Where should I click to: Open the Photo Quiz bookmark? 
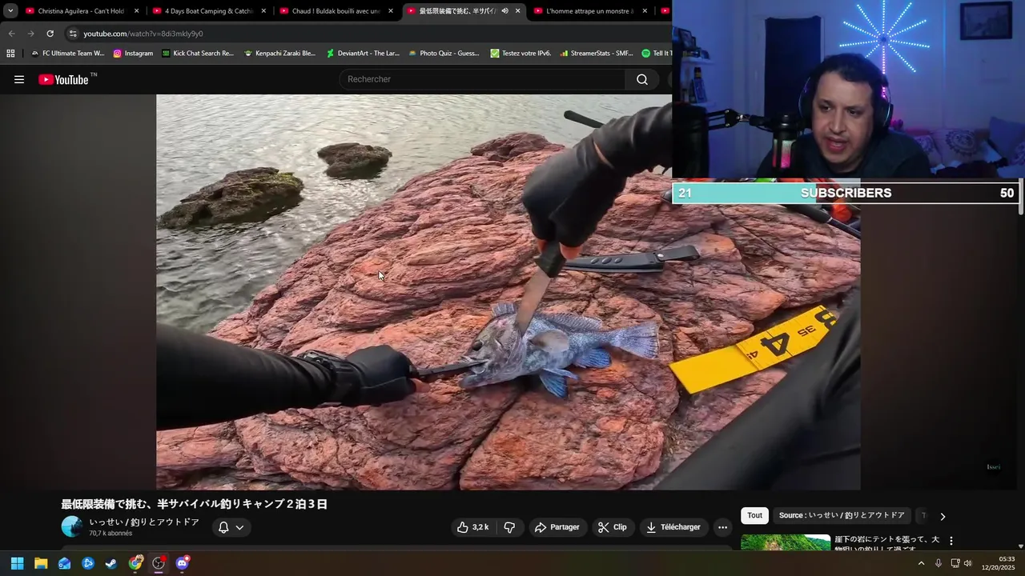coord(444,54)
